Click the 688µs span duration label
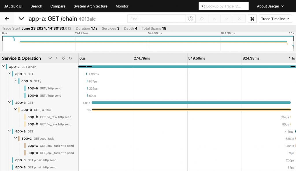 click(x=290, y=139)
